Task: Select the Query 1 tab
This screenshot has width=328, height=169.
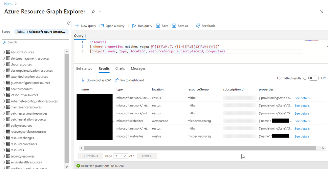Action: [x=80, y=36]
